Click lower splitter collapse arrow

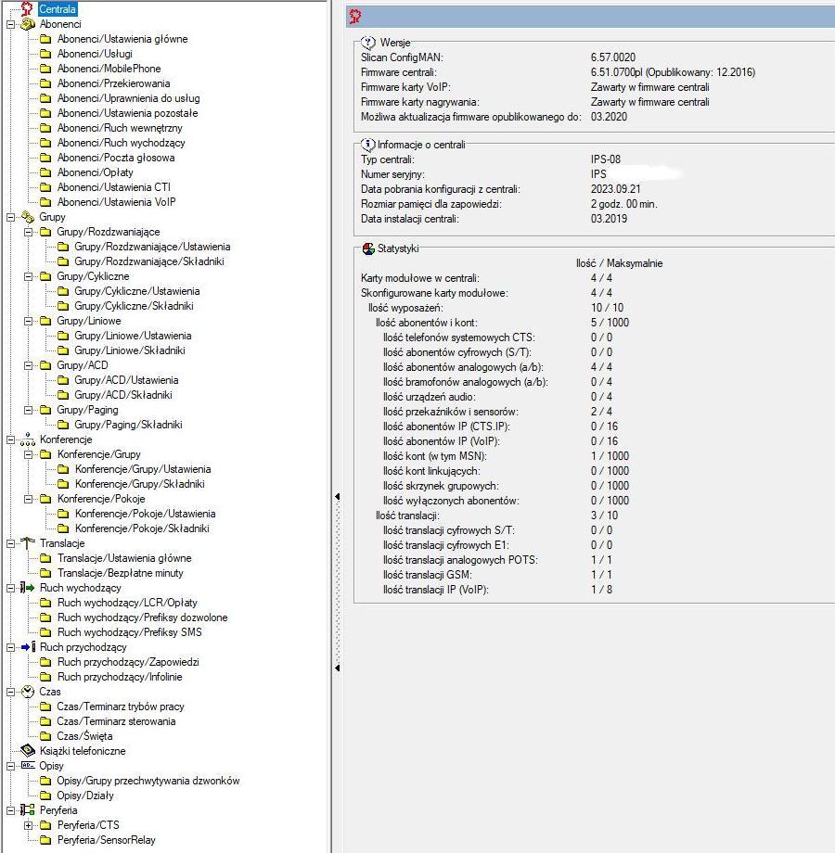click(x=338, y=668)
